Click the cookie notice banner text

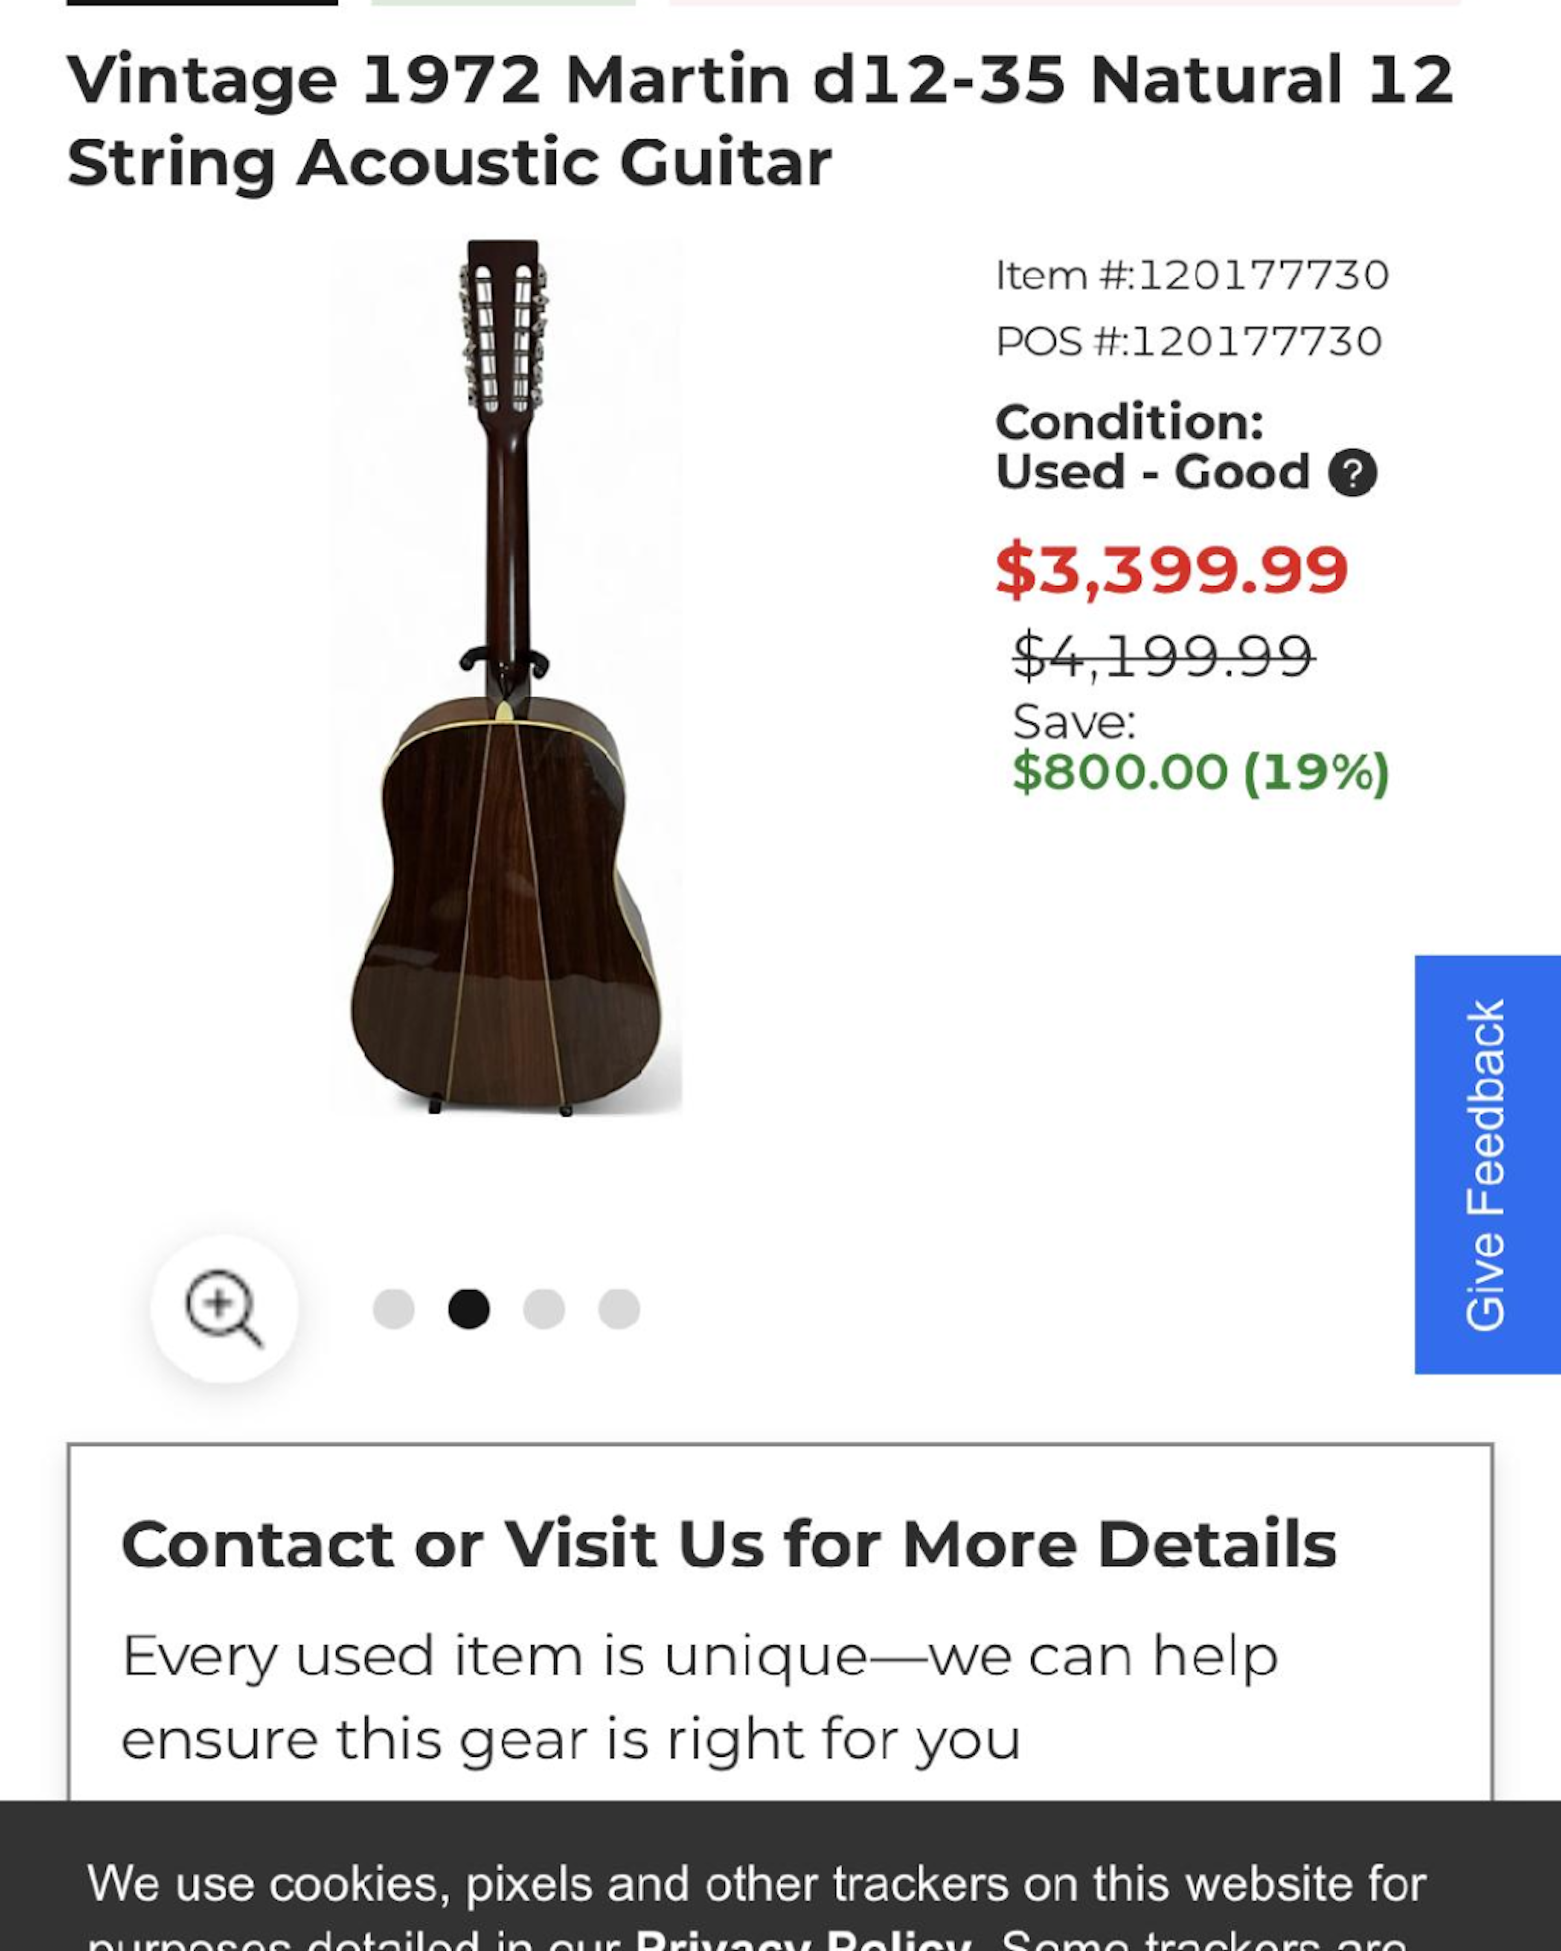(757, 1885)
